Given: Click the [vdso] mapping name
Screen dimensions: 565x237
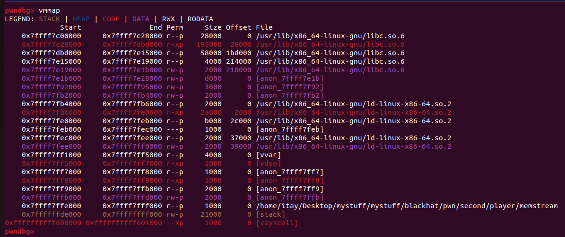Looking at the screenshot, I should [269, 164].
